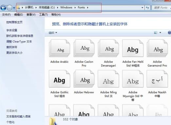
Task: Open the 工具(T) menu
Action: point(44,14)
